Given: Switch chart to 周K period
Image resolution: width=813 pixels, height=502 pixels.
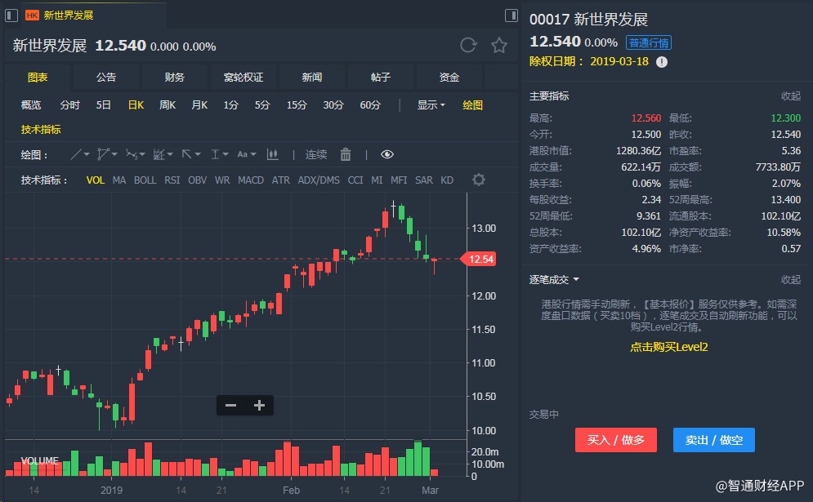Looking at the screenshot, I should (x=167, y=105).
